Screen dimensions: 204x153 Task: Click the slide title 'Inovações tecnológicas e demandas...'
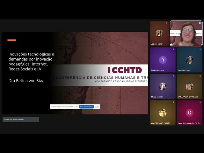31,62
